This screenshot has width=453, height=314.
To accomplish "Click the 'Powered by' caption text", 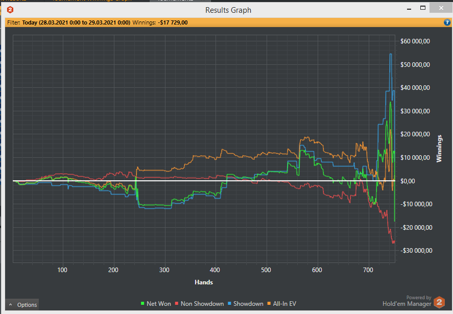I will [419, 298].
